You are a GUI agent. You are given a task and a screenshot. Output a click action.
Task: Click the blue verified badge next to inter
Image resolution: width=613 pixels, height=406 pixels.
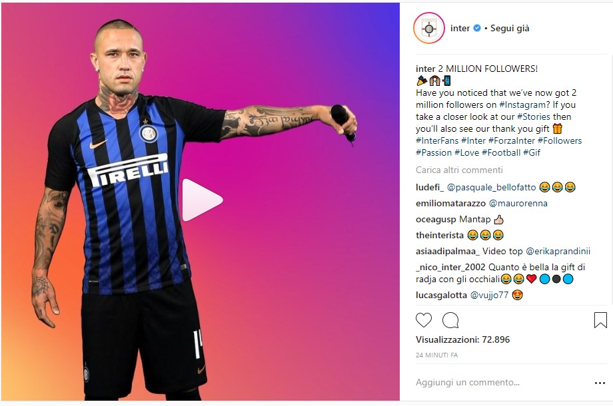coord(477,28)
